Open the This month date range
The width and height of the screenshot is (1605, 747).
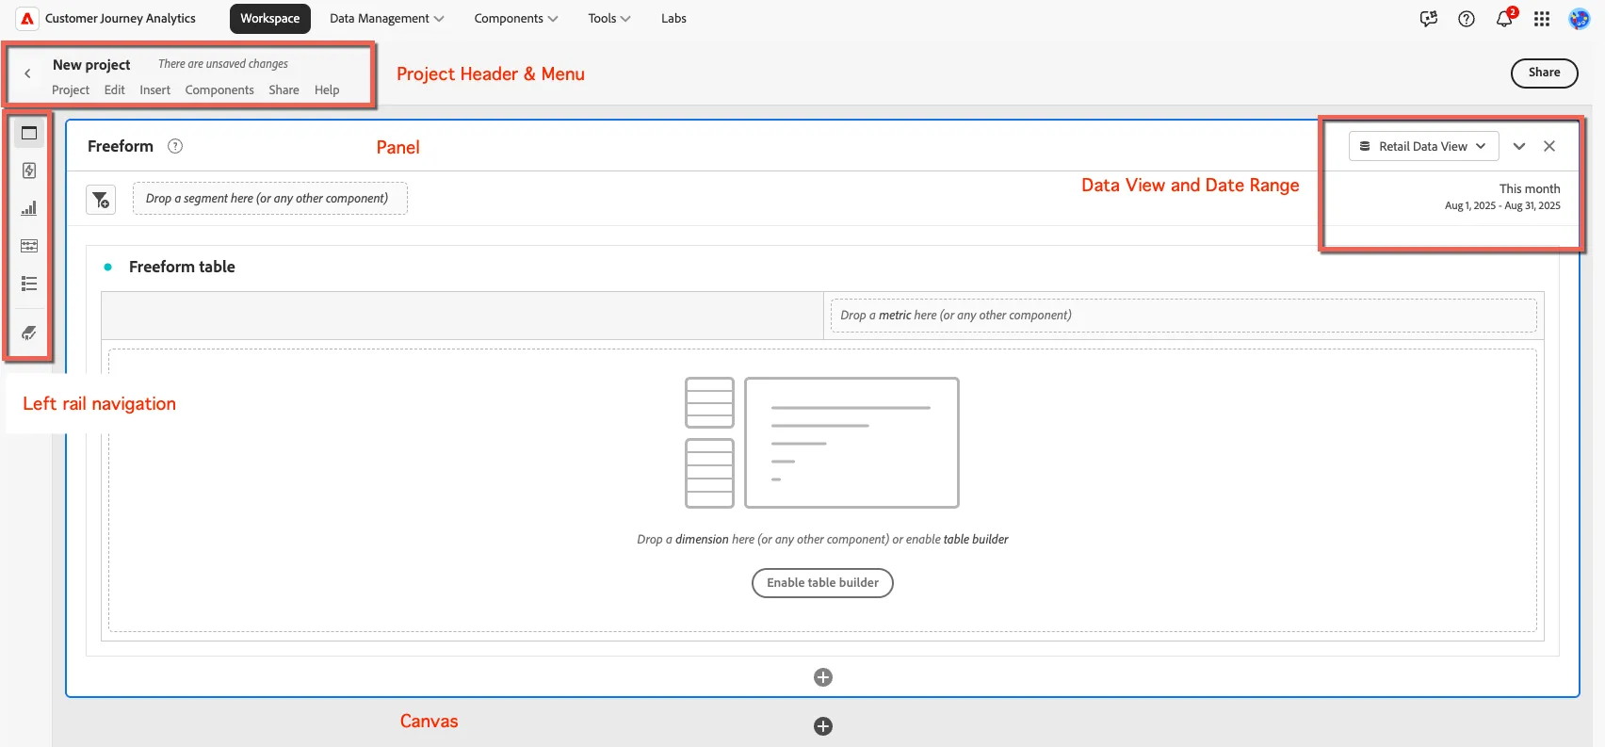1502,196
